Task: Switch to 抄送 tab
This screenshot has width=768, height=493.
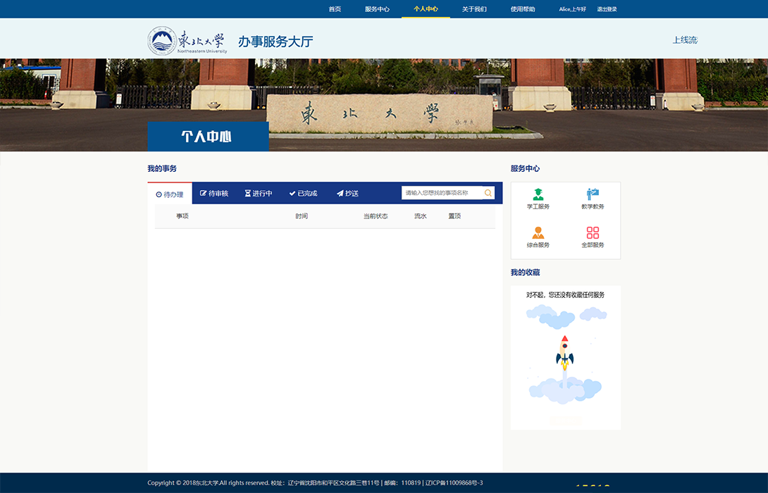Action: click(x=347, y=193)
